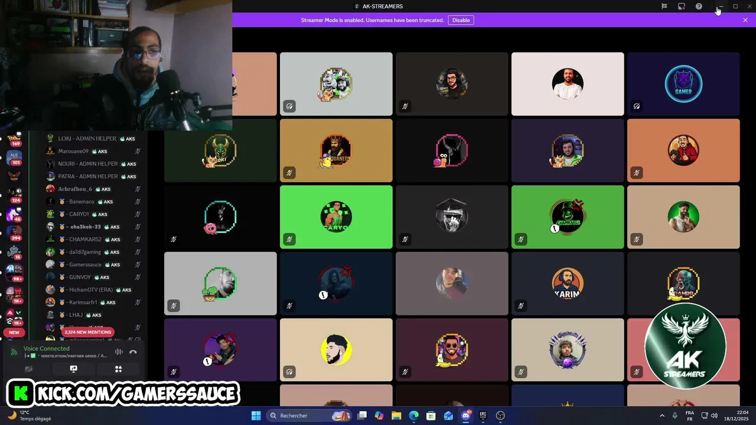This screenshot has width=756, height=425.
Task: Open Task View on taskbar
Action: 363,416
